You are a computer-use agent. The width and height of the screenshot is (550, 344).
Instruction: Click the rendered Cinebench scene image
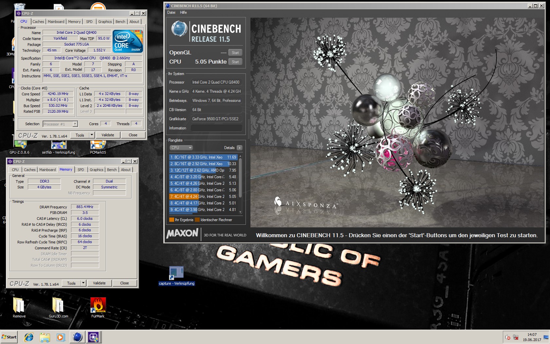tap(397, 123)
